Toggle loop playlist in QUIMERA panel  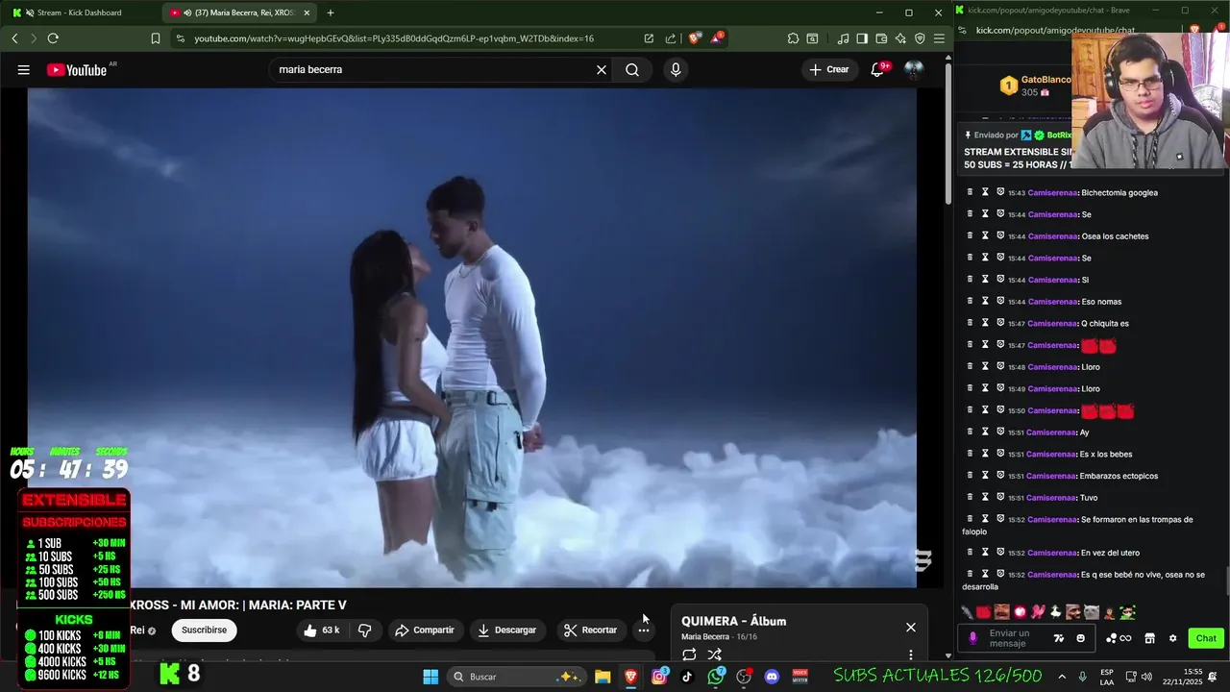coord(689,655)
